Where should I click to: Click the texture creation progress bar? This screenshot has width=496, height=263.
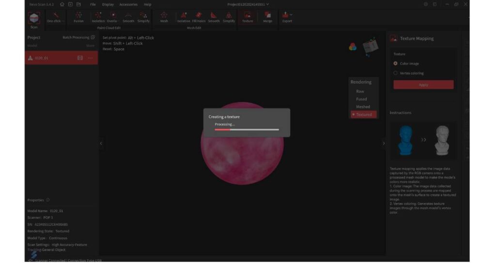pos(247,130)
